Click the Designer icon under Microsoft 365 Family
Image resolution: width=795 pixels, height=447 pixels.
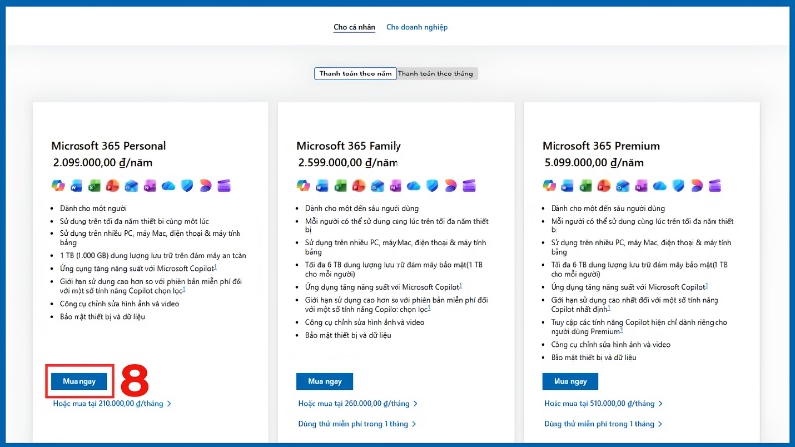pos(451,186)
